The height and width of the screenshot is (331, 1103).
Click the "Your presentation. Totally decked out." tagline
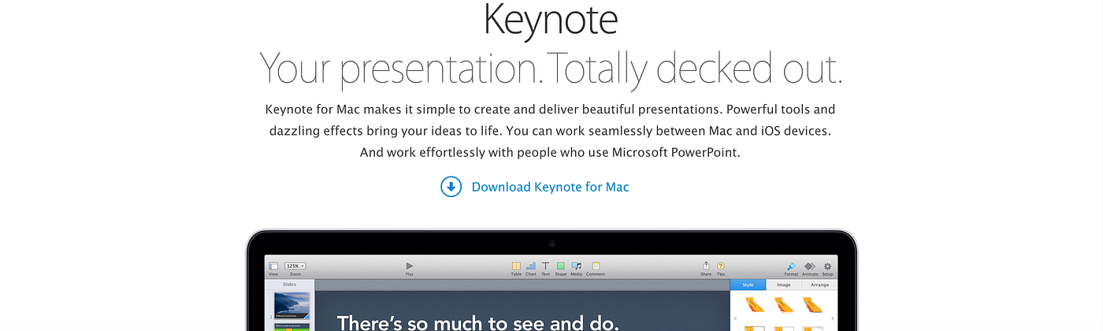point(551,69)
